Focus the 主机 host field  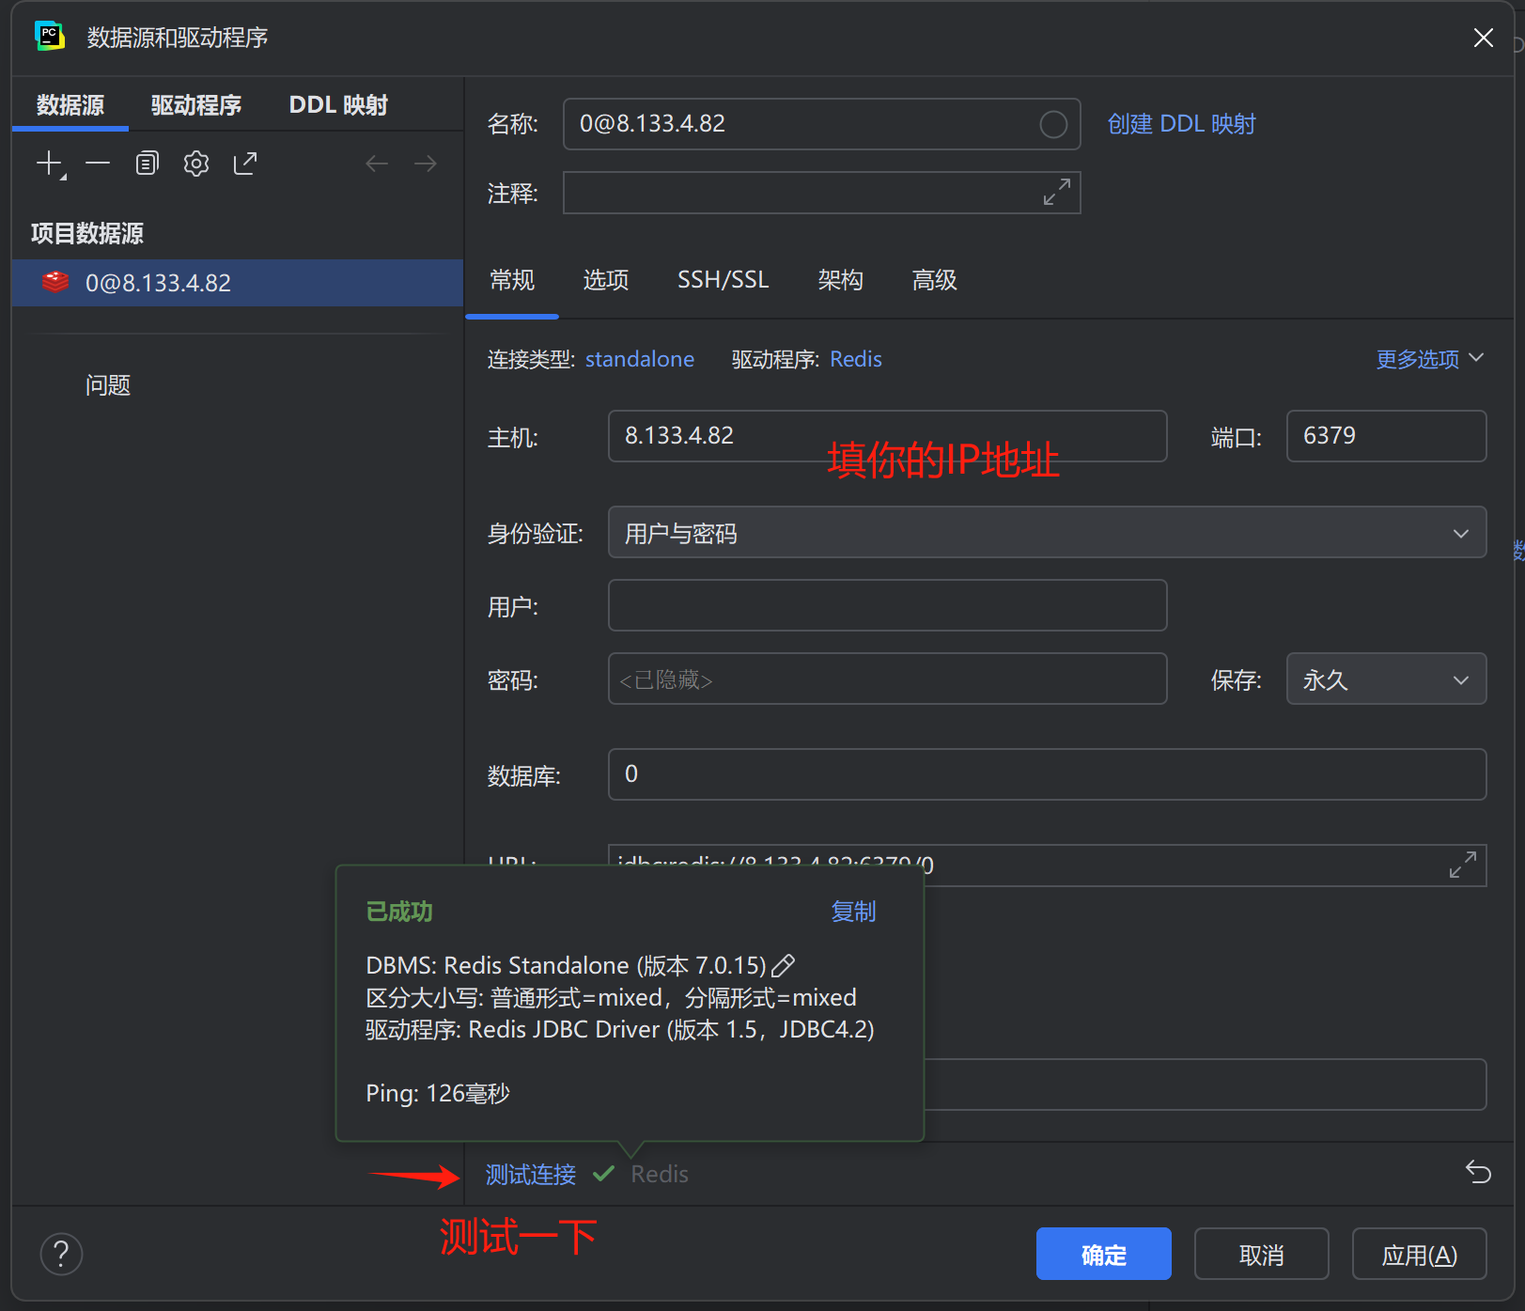[x=888, y=436]
